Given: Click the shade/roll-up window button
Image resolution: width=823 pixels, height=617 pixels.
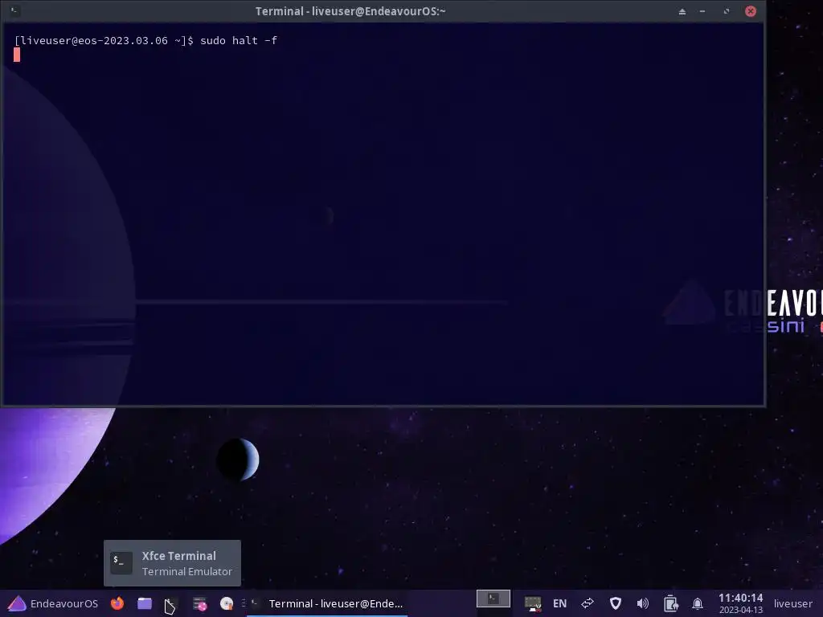Looking at the screenshot, I should [x=682, y=11].
